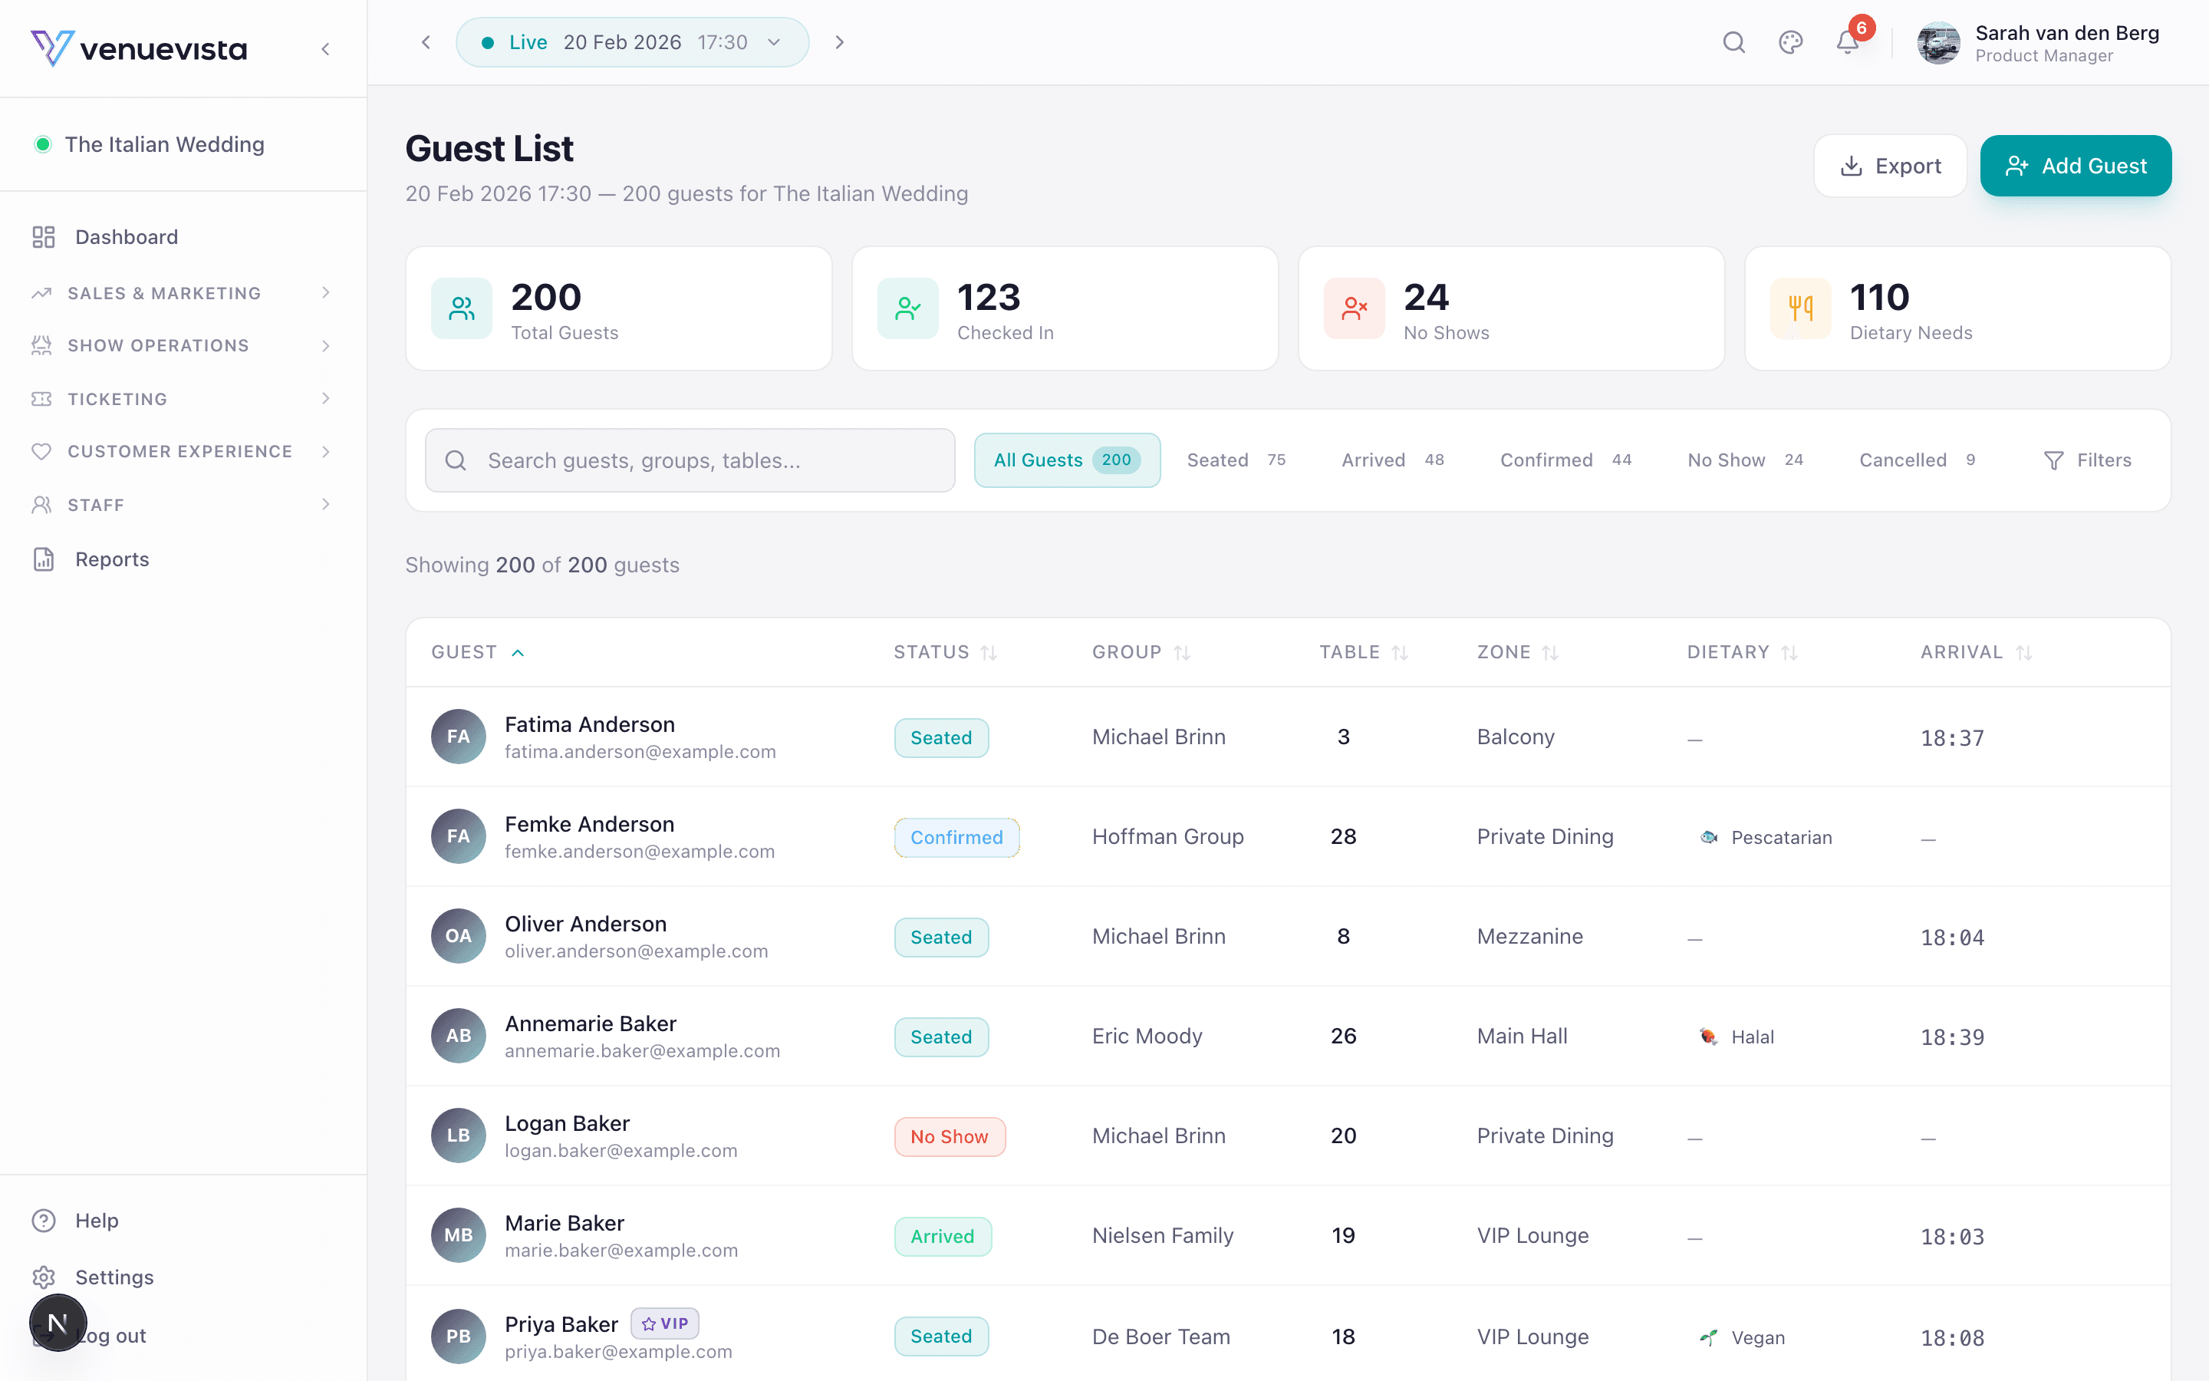Screen dimensions: 2209x1381
Task: Click the guest search input field
Action: (690, 460)
